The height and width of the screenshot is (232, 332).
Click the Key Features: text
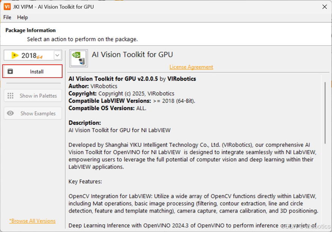click(x=85, y=182)
